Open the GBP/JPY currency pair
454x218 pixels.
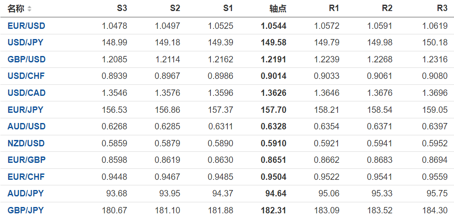[x=25, y=210]
